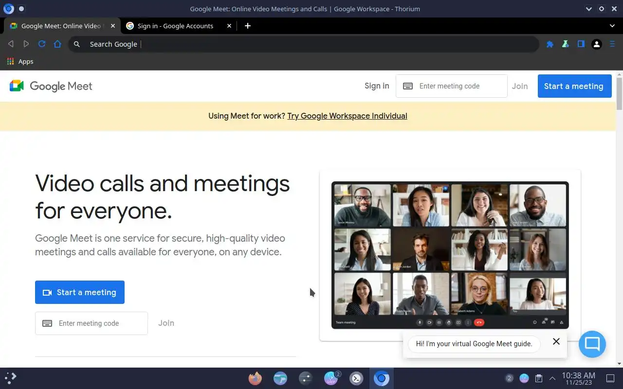Click the Sign in link
Viewport: 623px width, 389px height.
[377, 86]
